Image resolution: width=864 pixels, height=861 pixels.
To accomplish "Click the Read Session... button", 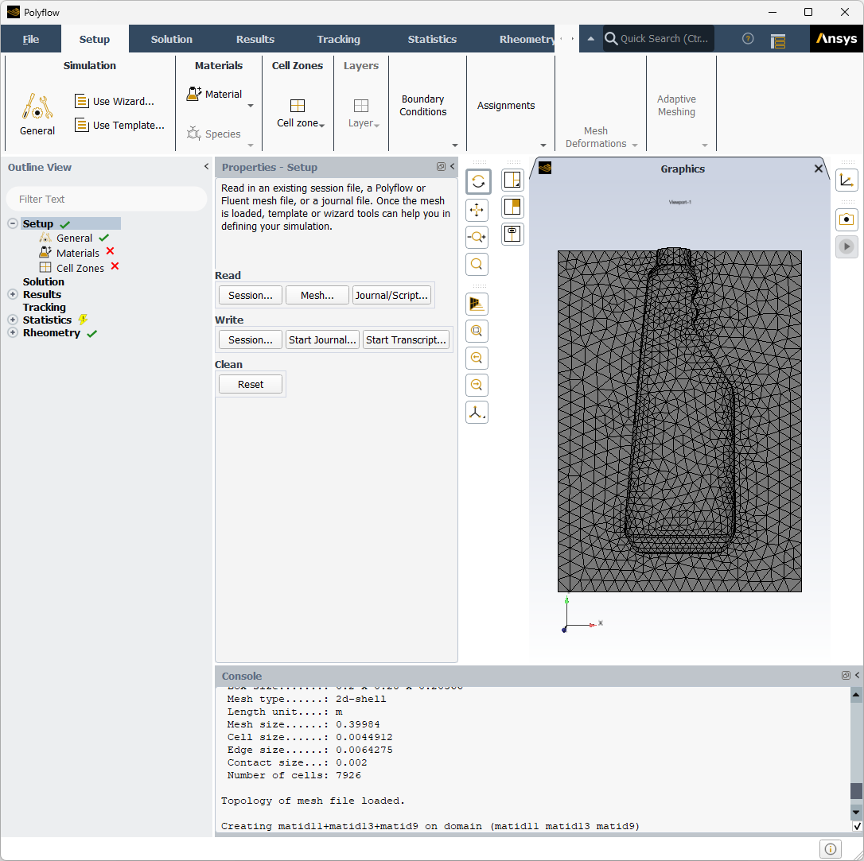I will pos(251,295).
